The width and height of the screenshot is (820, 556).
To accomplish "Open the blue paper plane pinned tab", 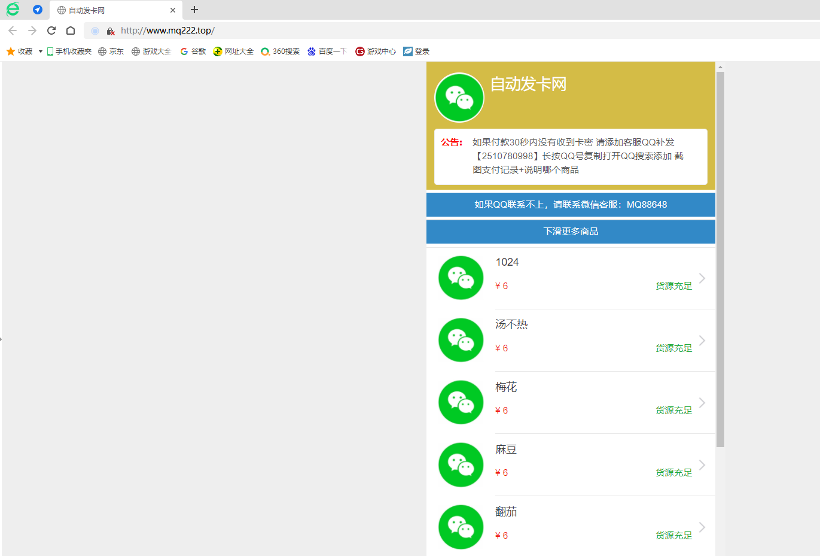I will (38, 10).
